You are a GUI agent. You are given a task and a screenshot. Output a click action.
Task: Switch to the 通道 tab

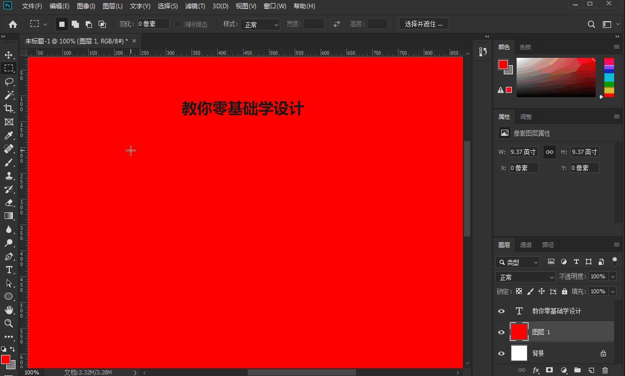(526, 244)
